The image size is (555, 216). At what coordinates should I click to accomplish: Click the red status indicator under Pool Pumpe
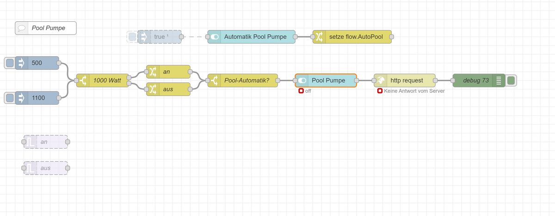coord(301,91)
